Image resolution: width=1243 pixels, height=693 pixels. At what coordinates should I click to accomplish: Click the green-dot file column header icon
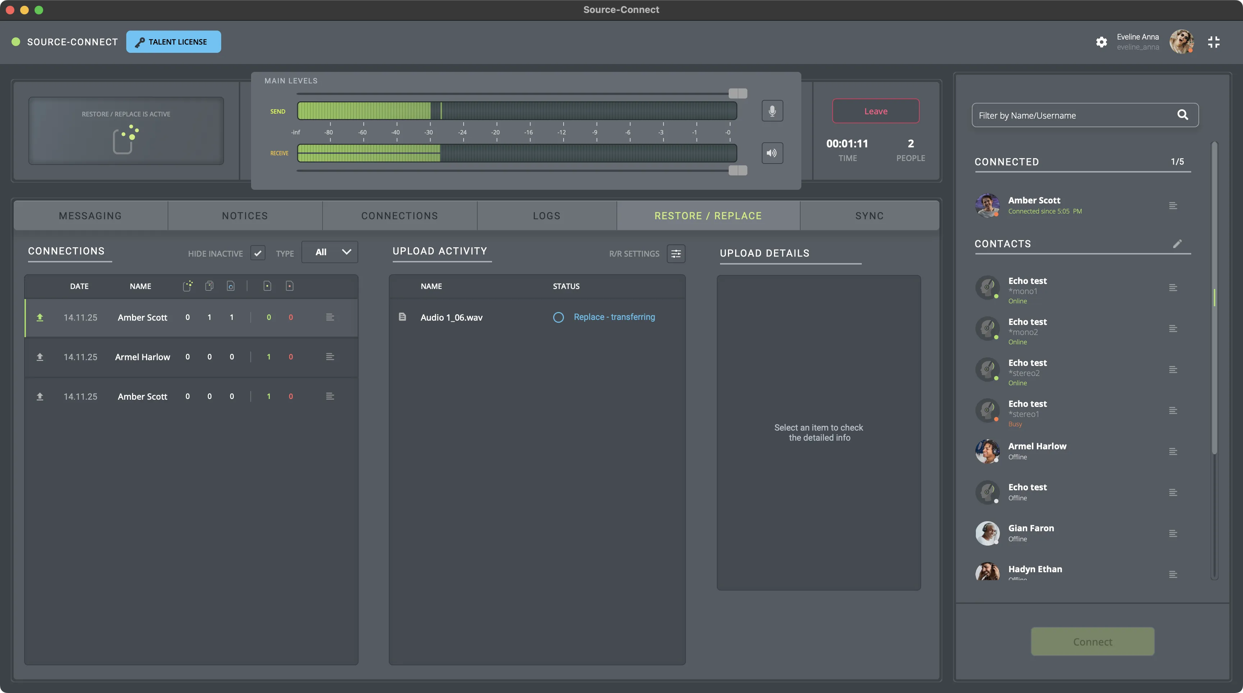coord(267,286)
